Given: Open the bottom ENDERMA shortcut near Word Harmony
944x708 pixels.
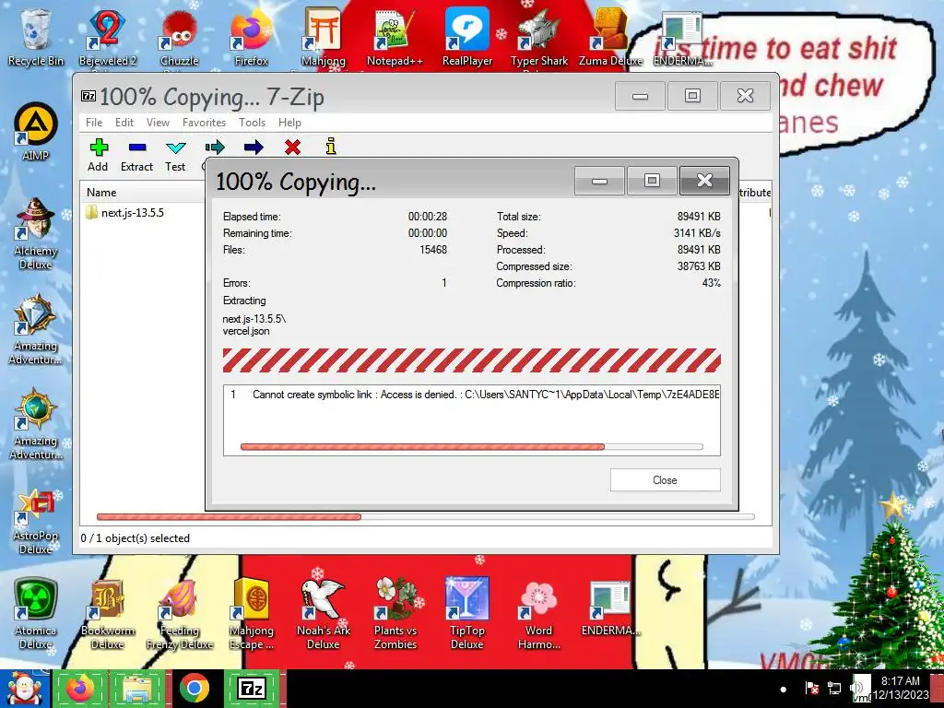Looking at the screenshot, I should [x=610, y=608].
